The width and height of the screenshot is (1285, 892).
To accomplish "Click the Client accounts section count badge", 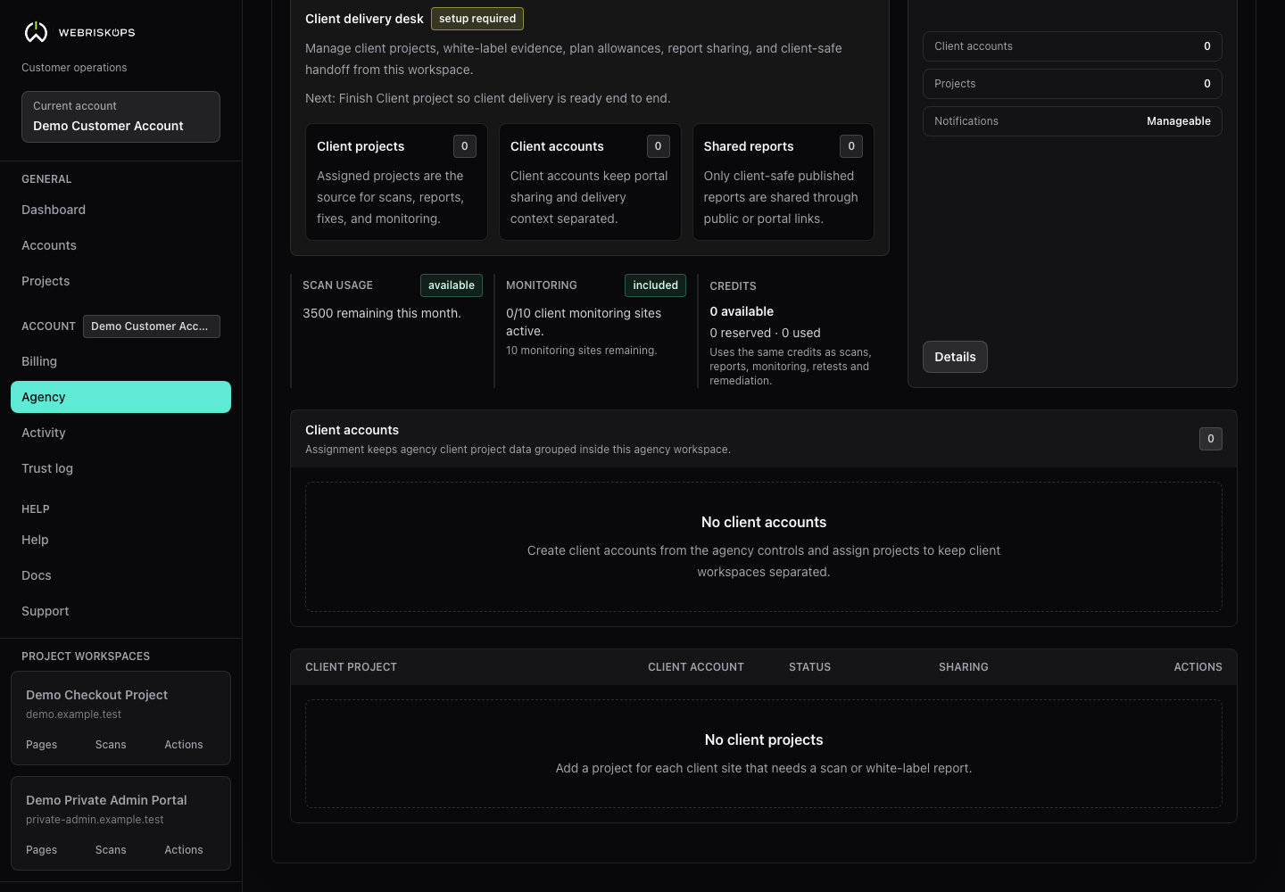I will [1211, 439].
